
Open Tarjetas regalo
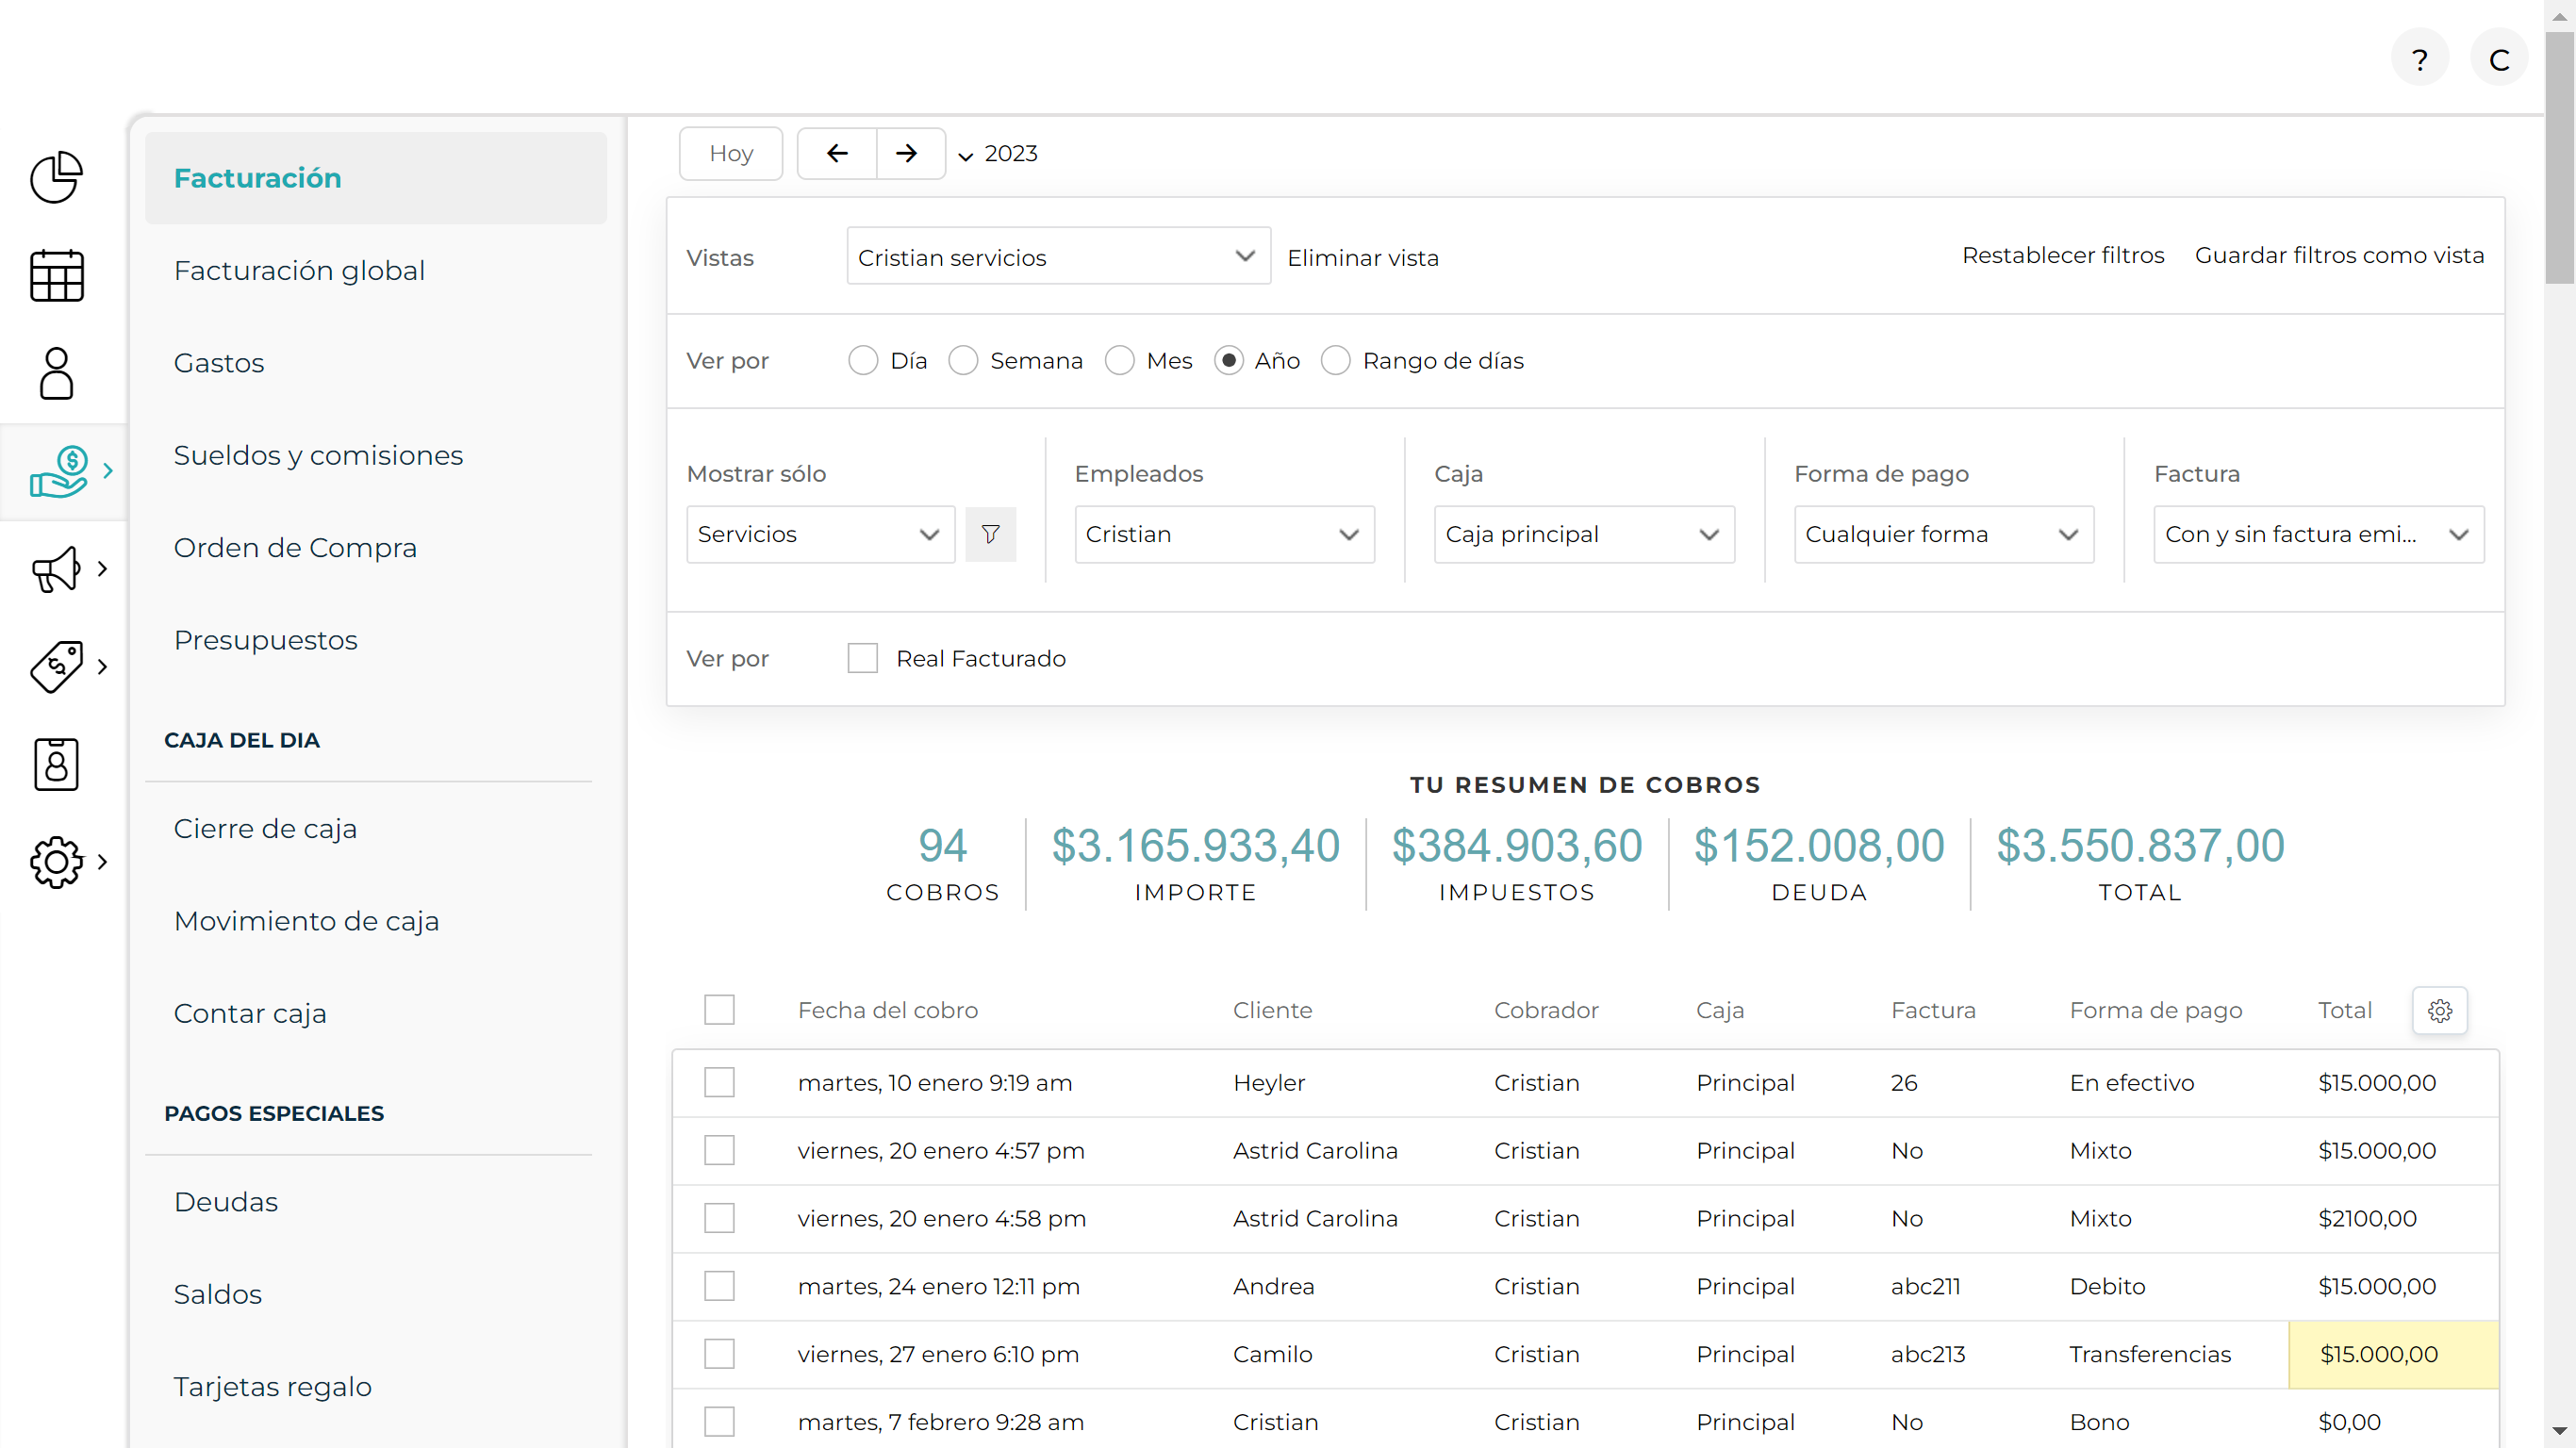click(272, 1386)
